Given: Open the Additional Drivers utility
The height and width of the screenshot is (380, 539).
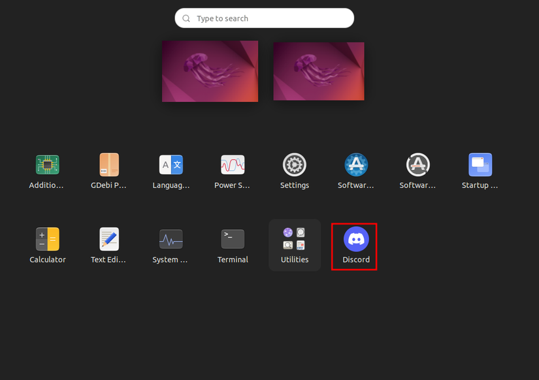Looking at the screenshot, I should [x=46, y=165].
